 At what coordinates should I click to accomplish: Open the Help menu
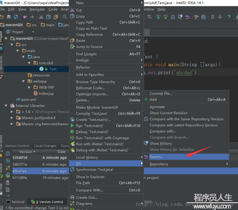coord(161,10)
